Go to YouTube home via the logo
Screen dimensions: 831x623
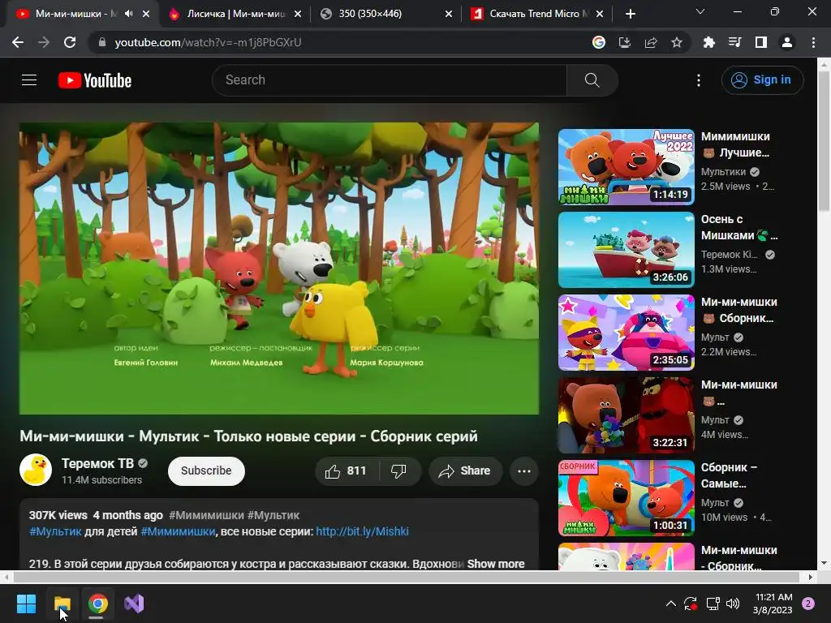click(95, 80)
